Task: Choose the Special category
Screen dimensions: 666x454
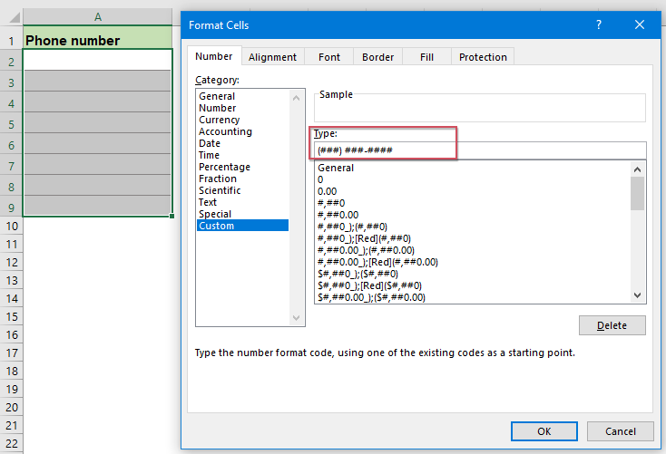Action: (215, 214)
